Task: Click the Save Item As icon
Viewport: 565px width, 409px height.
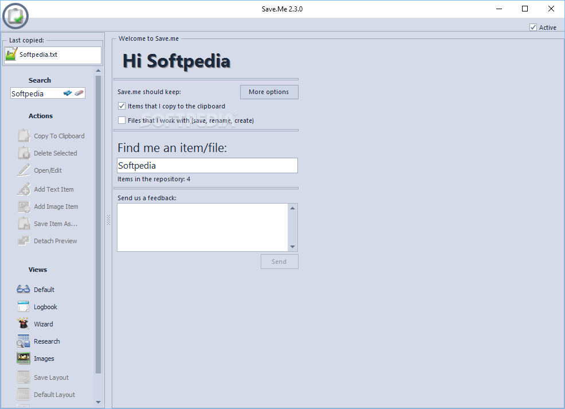Action: click(x=24, y=224)
